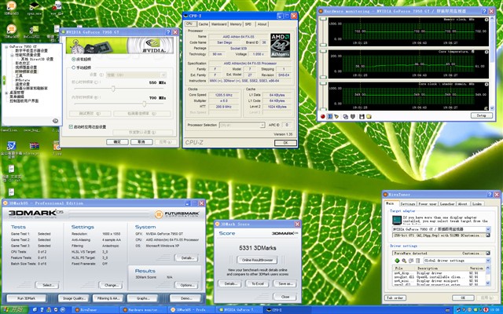Image resolution: width=503 pixels, height=314 pixels.
Task: Open RivaTuner Settings tab
Action: (408, 204)
